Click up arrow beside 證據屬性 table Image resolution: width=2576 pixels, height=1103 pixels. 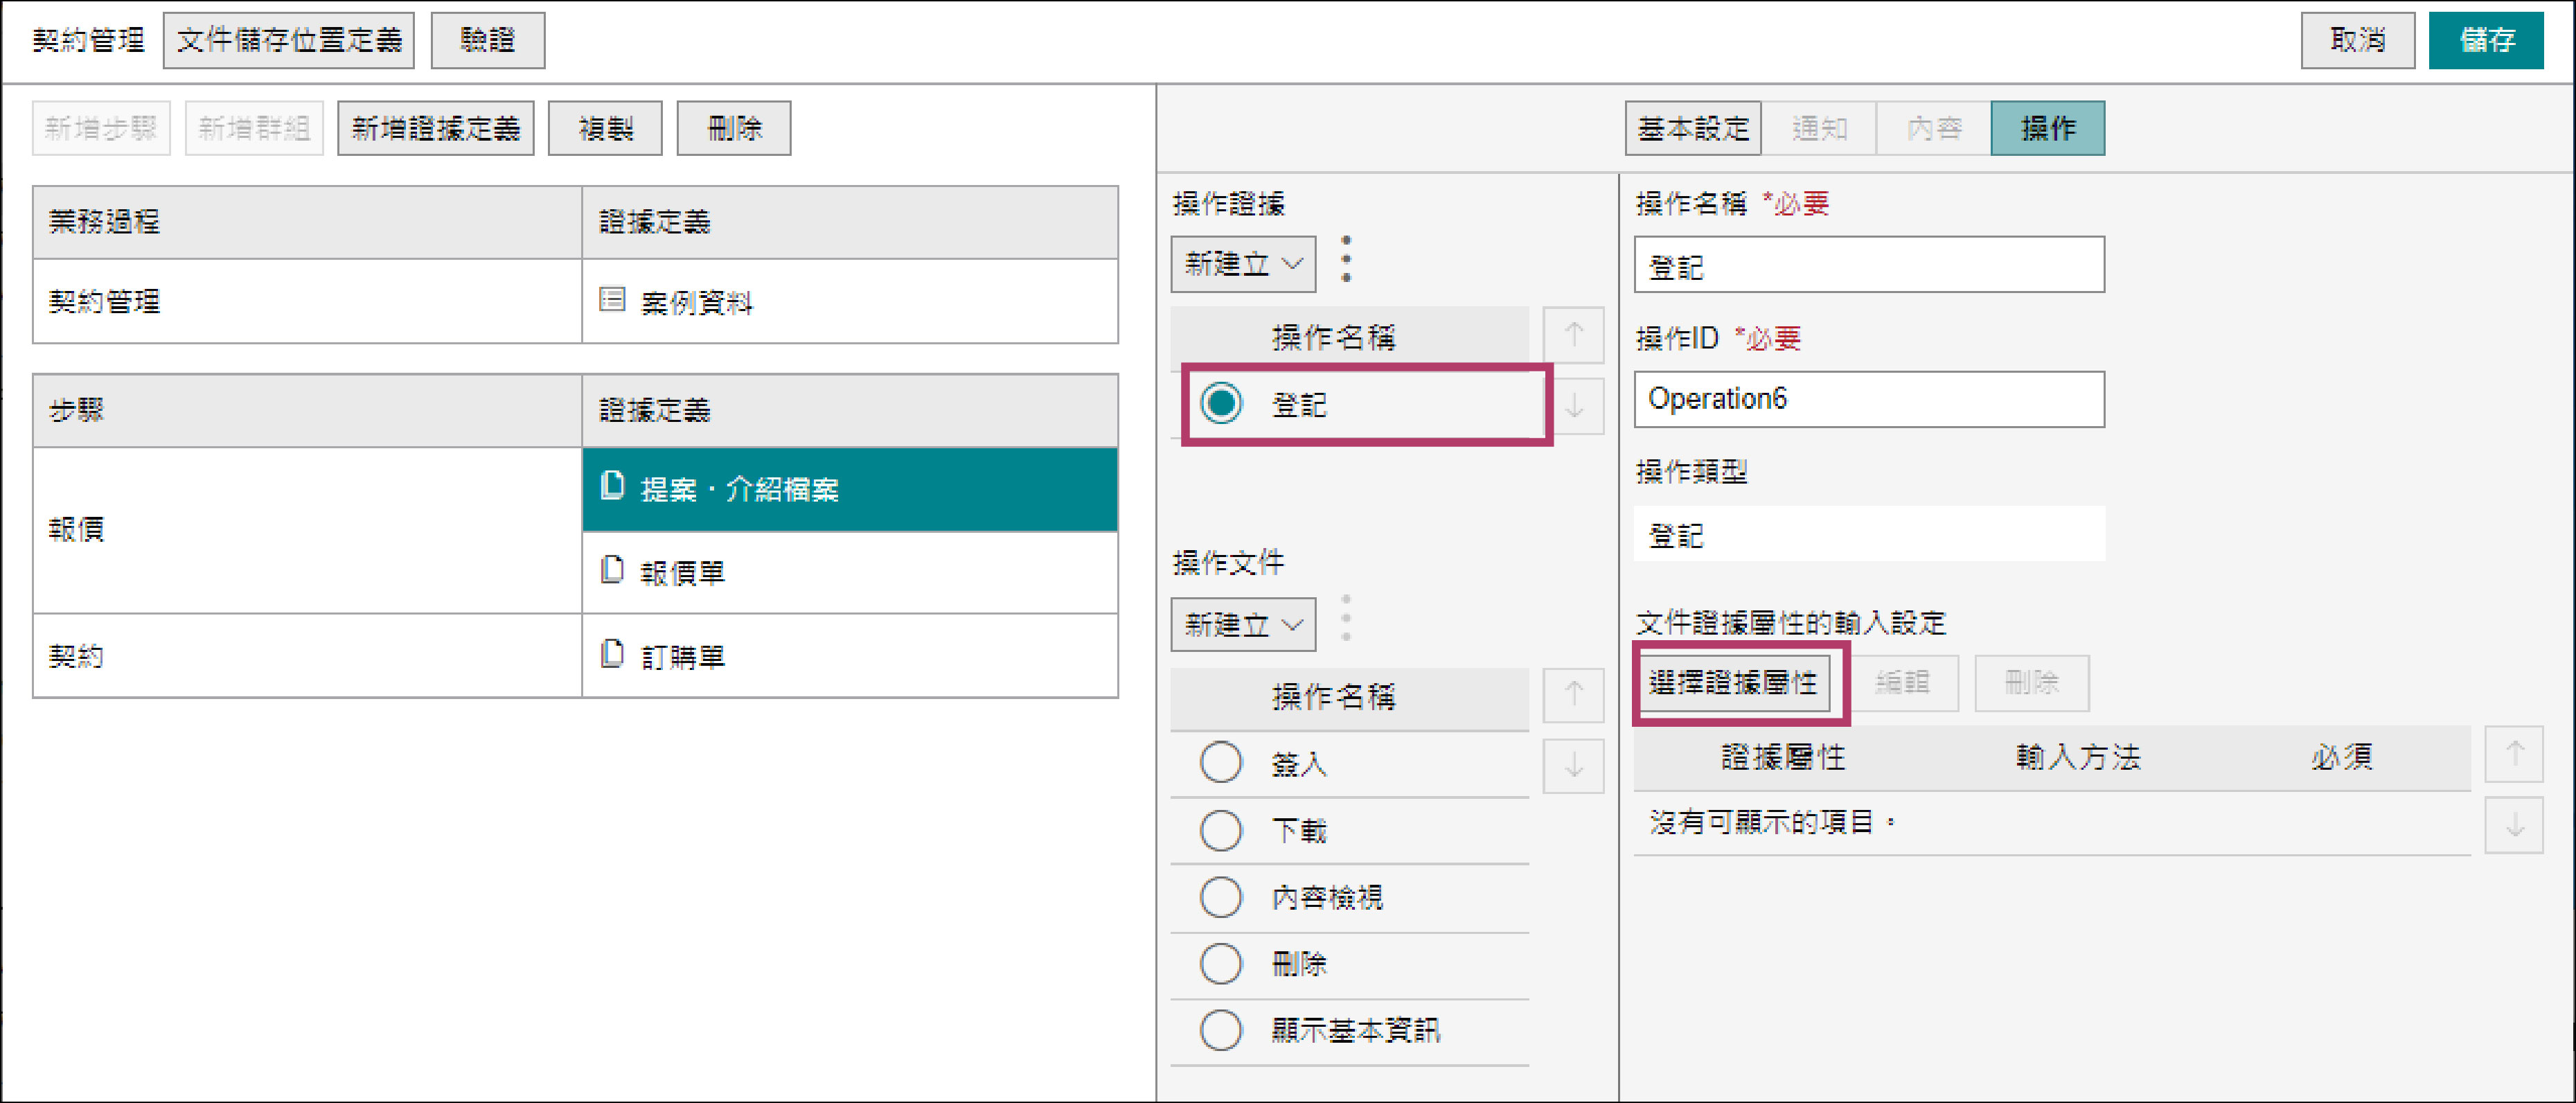[x=2514, y=754]
